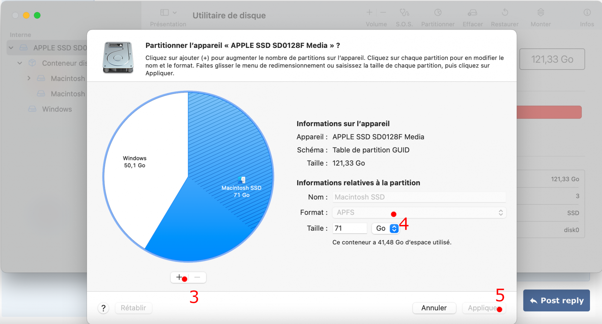Click Interne sidebar section header

pyautogui.click(x=20, y=35)
